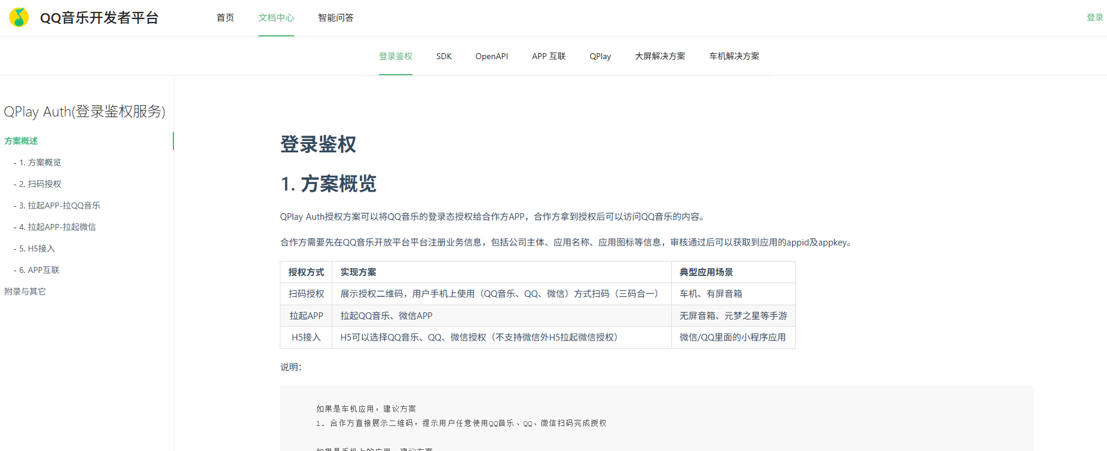Click the 说明: label

(291, 367)
